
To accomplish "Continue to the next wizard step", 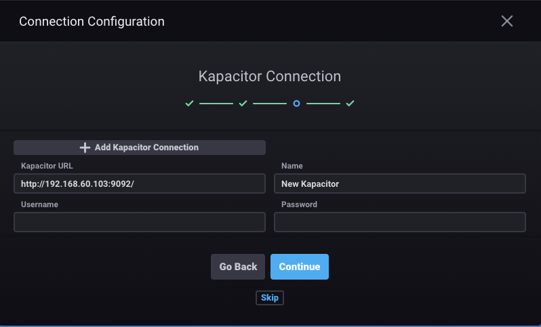I will tap(300, 267).
